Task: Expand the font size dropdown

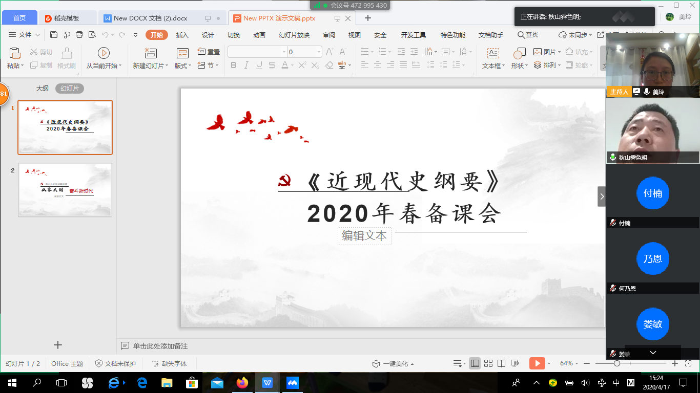Action: pos(319,52)
